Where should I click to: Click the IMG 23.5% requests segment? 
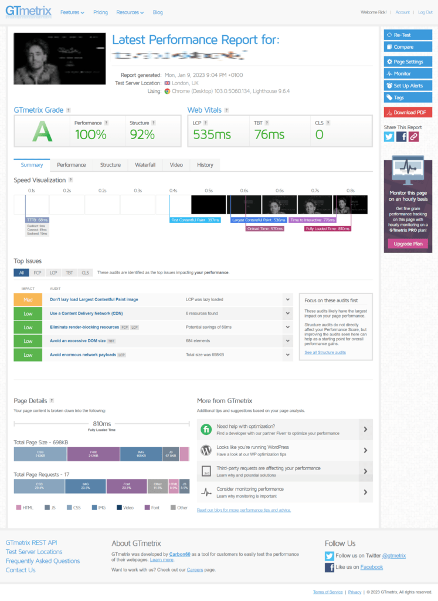point(86,487)
